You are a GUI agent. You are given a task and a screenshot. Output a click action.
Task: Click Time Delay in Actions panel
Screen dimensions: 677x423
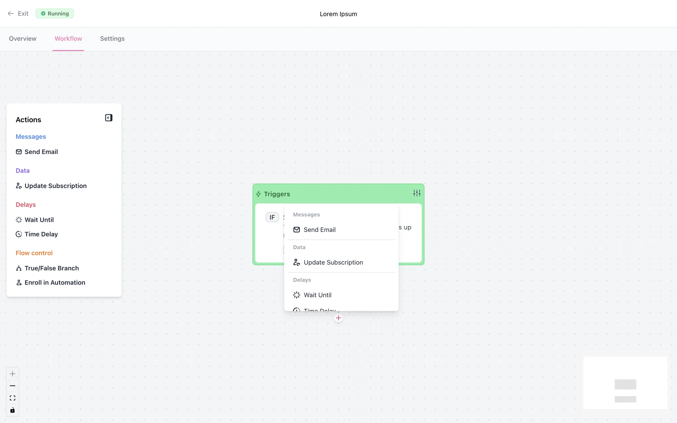tap(41, 234)
